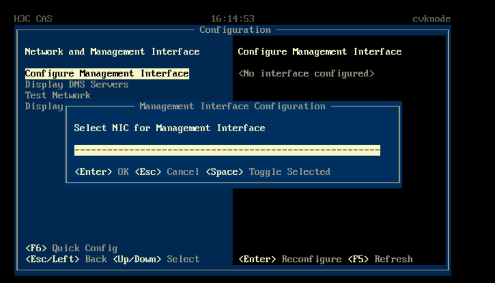495x283 pixels.
Task: Click F6 Quick Config shortcut
Action: (71, 248)
